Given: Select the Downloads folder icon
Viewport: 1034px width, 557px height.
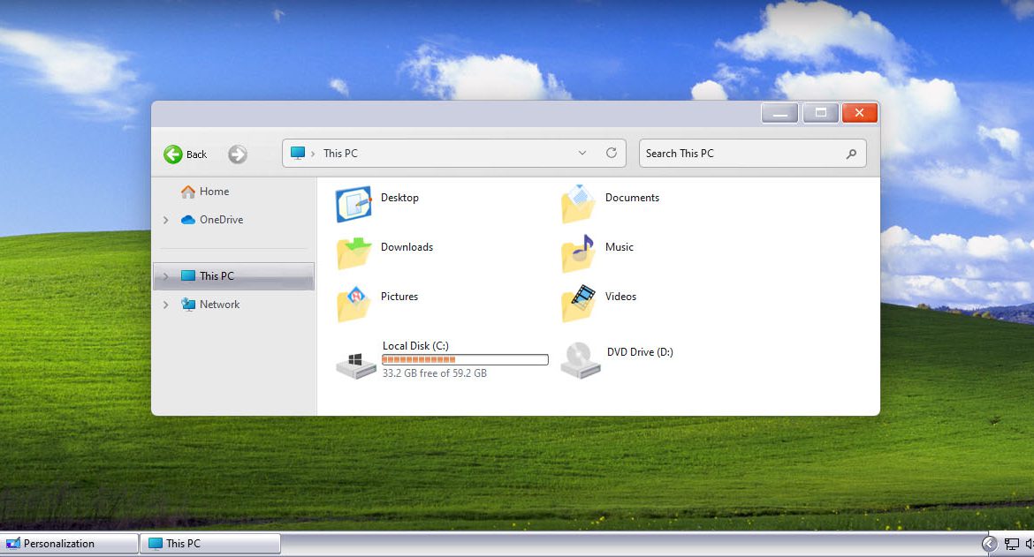Looking at the screenshot, I should 354,253.
